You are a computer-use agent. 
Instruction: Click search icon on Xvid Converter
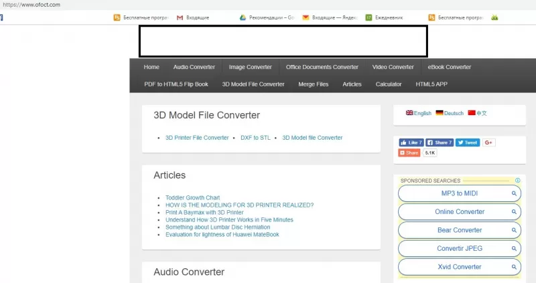514,267
